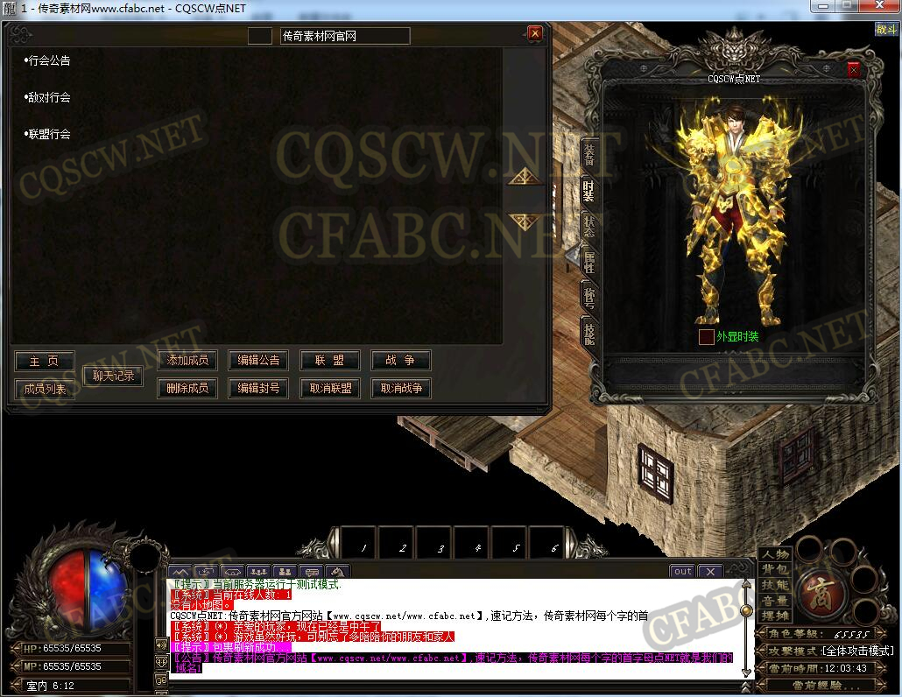
Task: Select quick slot 5
Action: 510,542
